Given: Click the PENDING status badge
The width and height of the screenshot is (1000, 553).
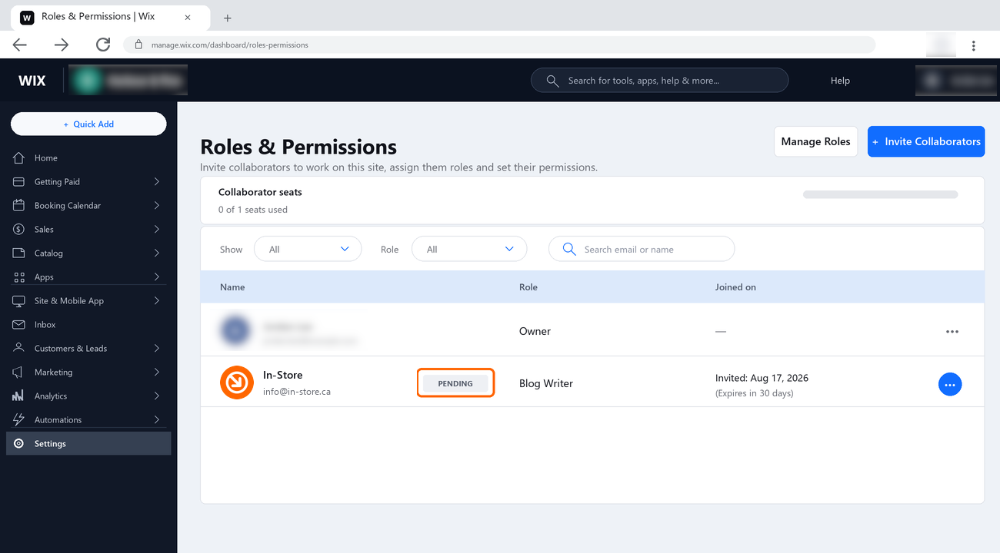Looking at the screenshot, I should (x=455, y=383).
